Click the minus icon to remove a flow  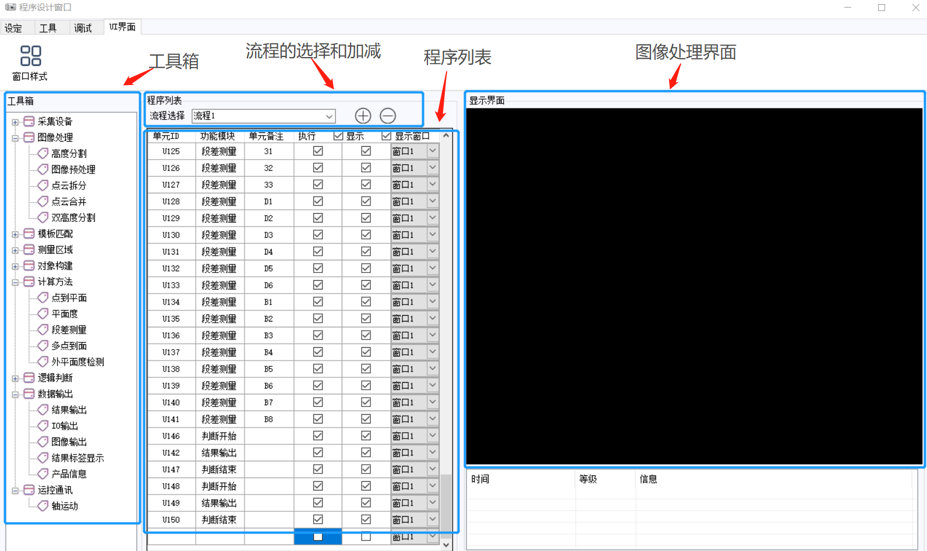[x=388, y=116]
